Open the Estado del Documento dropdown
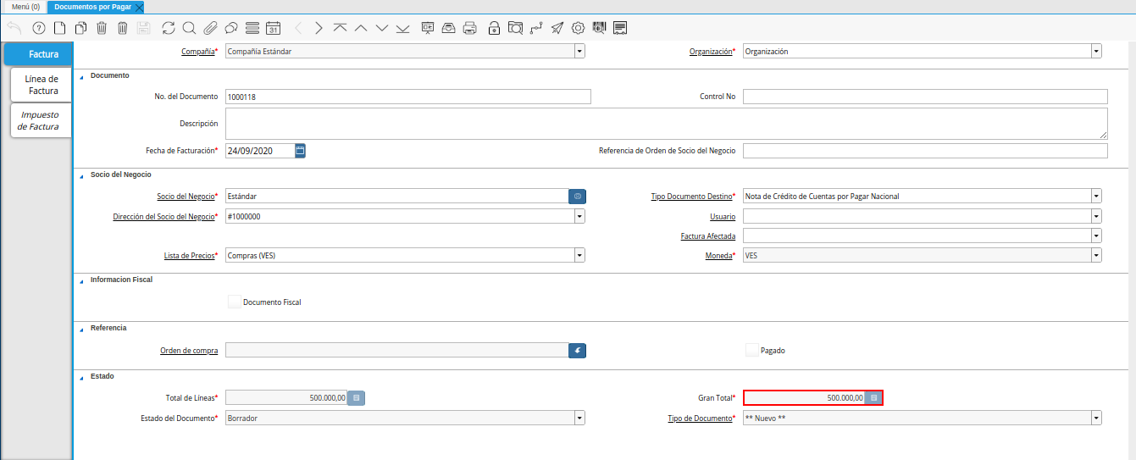The height and width of the screenshot is (460, 1136). [579, 418]
